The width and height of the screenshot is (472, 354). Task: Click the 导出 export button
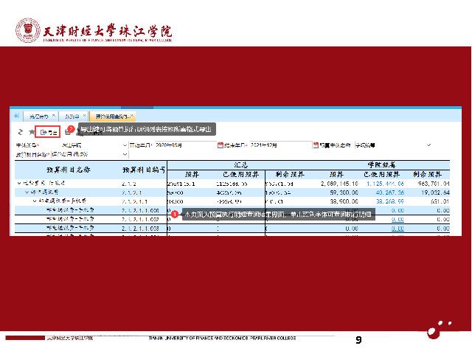pyautogui.click(x=49, y=132)
